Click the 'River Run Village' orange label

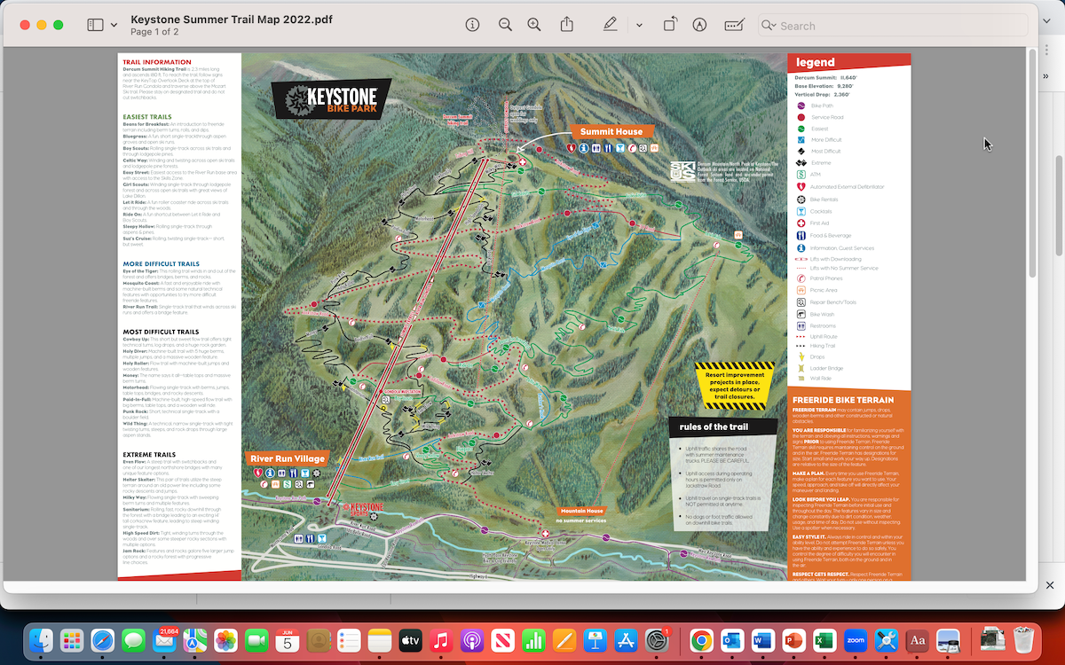coord(286,458)
